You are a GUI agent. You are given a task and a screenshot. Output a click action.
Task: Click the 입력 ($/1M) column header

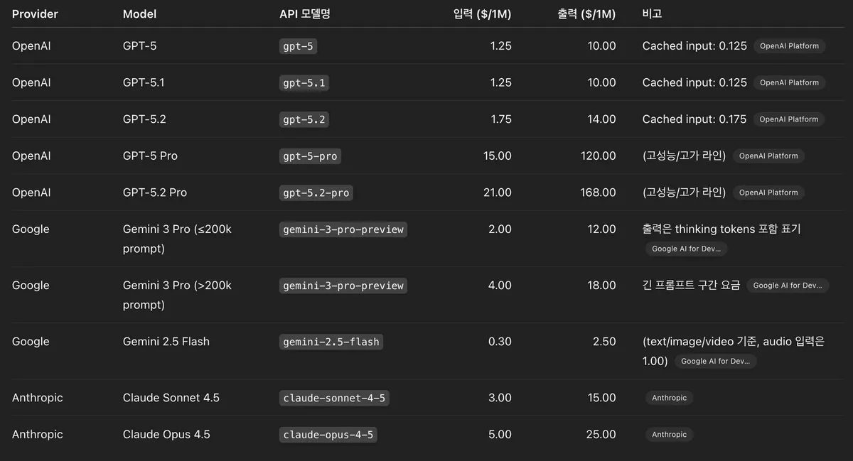482,13
